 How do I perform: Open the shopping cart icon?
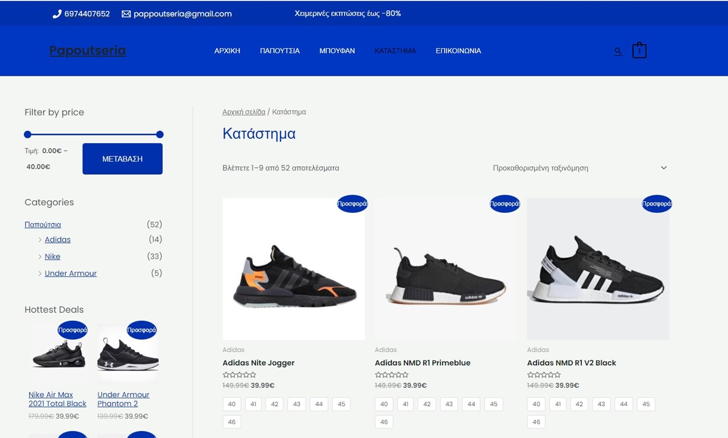pos(639,51)
